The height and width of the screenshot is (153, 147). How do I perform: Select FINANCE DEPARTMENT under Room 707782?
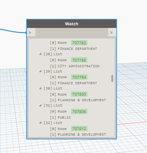pos(77,49)
